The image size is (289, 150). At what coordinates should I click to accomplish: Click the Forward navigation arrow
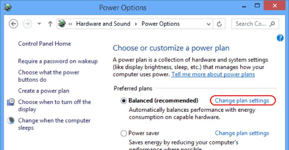coord(27,24)
